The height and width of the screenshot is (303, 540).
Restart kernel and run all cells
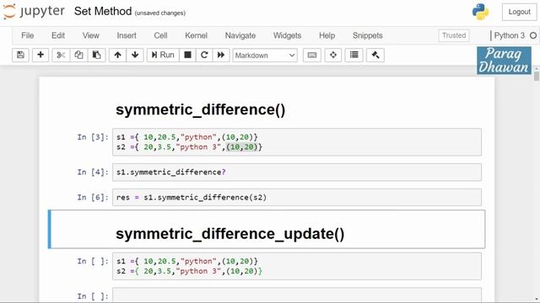[221, 55]
